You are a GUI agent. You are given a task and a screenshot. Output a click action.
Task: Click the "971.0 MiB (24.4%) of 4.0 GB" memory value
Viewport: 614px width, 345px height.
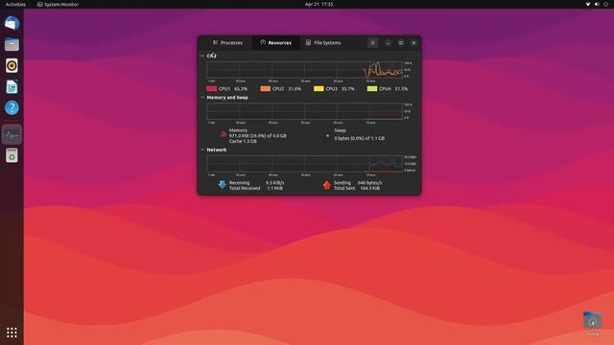pos(258,136)
